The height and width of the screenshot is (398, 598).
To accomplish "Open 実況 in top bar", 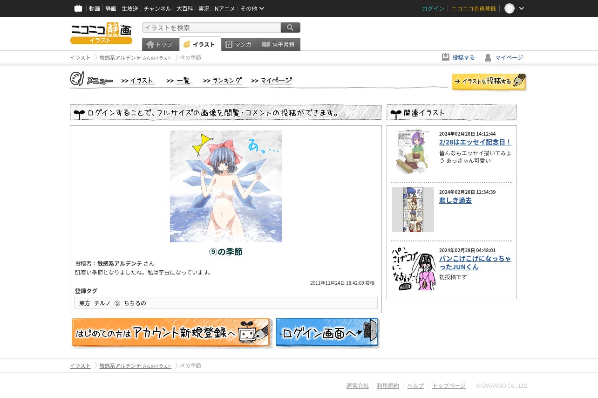I will 204,8.
